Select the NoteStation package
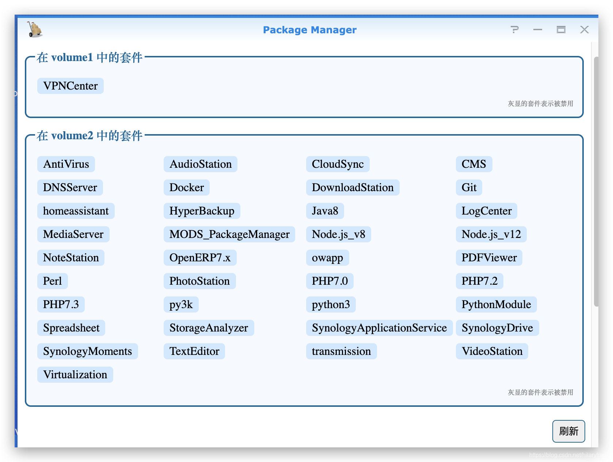The width and height of the screenshot is (613, 462). pos(71,258)
